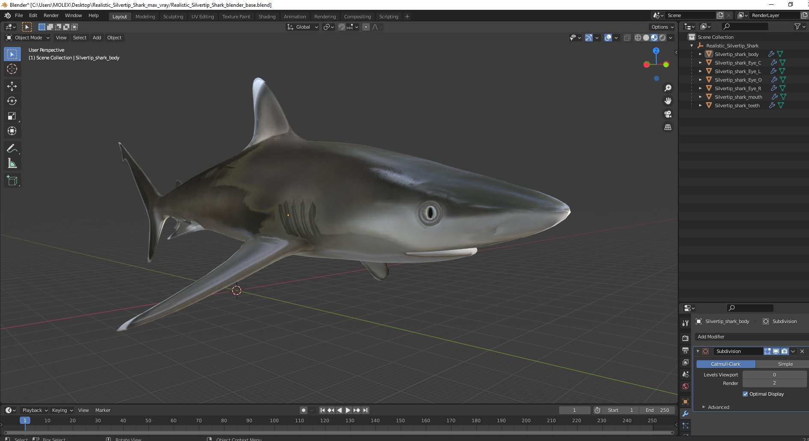Toggle viewport gizmo display button

[x=589, y=38]
